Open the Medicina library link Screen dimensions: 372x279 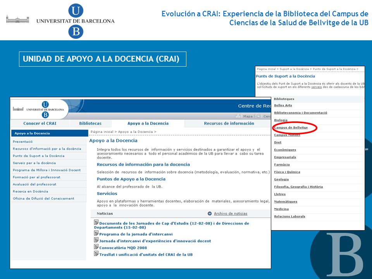tap(281, 209)
